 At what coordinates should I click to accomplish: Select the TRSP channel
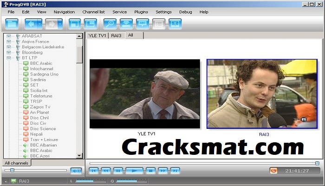tap(36, 101)
